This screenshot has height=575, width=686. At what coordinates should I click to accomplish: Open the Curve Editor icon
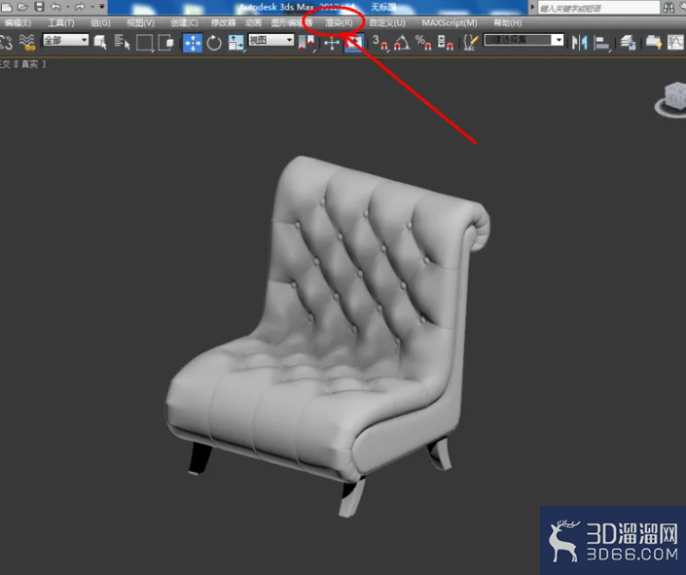[676, 43]
